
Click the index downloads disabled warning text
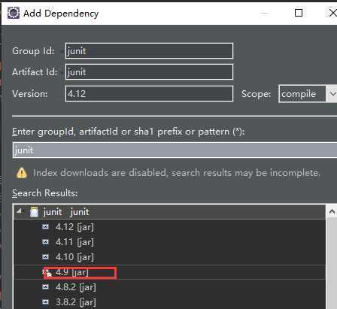tap(177, 173)
